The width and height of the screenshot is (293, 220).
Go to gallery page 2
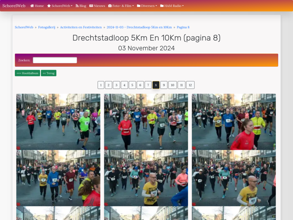[x=108, y=85]
